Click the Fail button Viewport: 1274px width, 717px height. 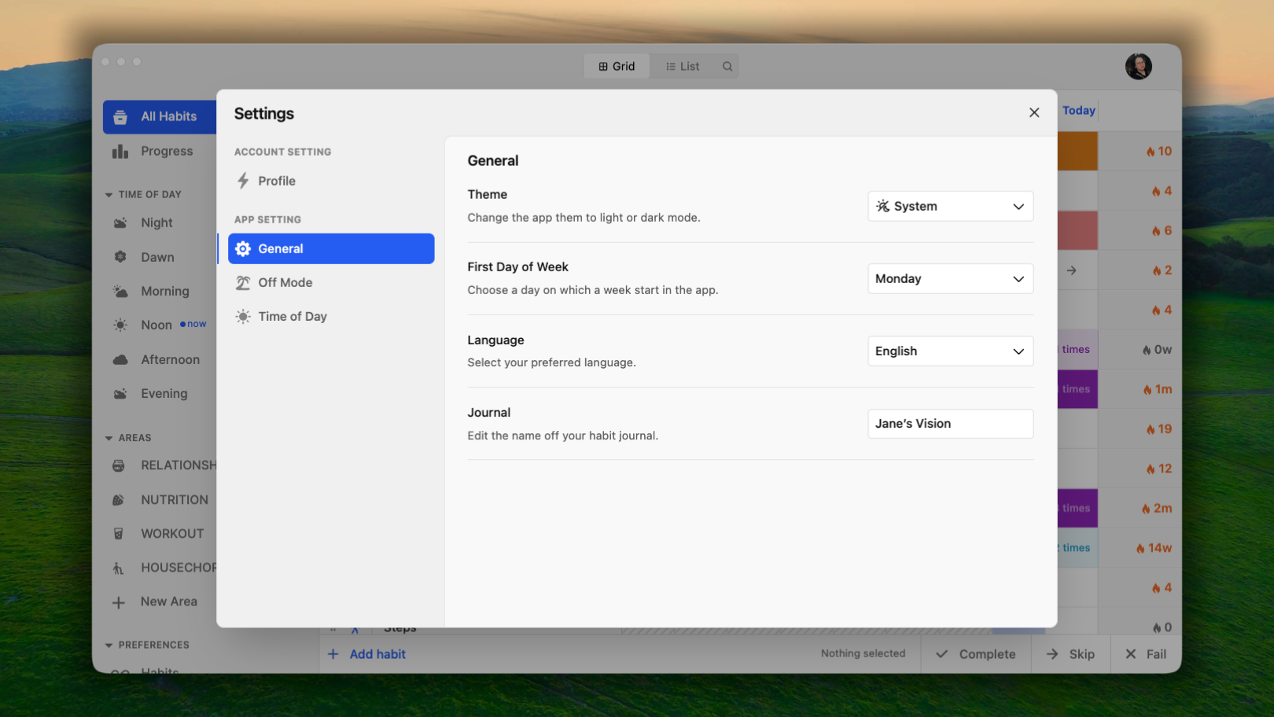[1146, 654]
